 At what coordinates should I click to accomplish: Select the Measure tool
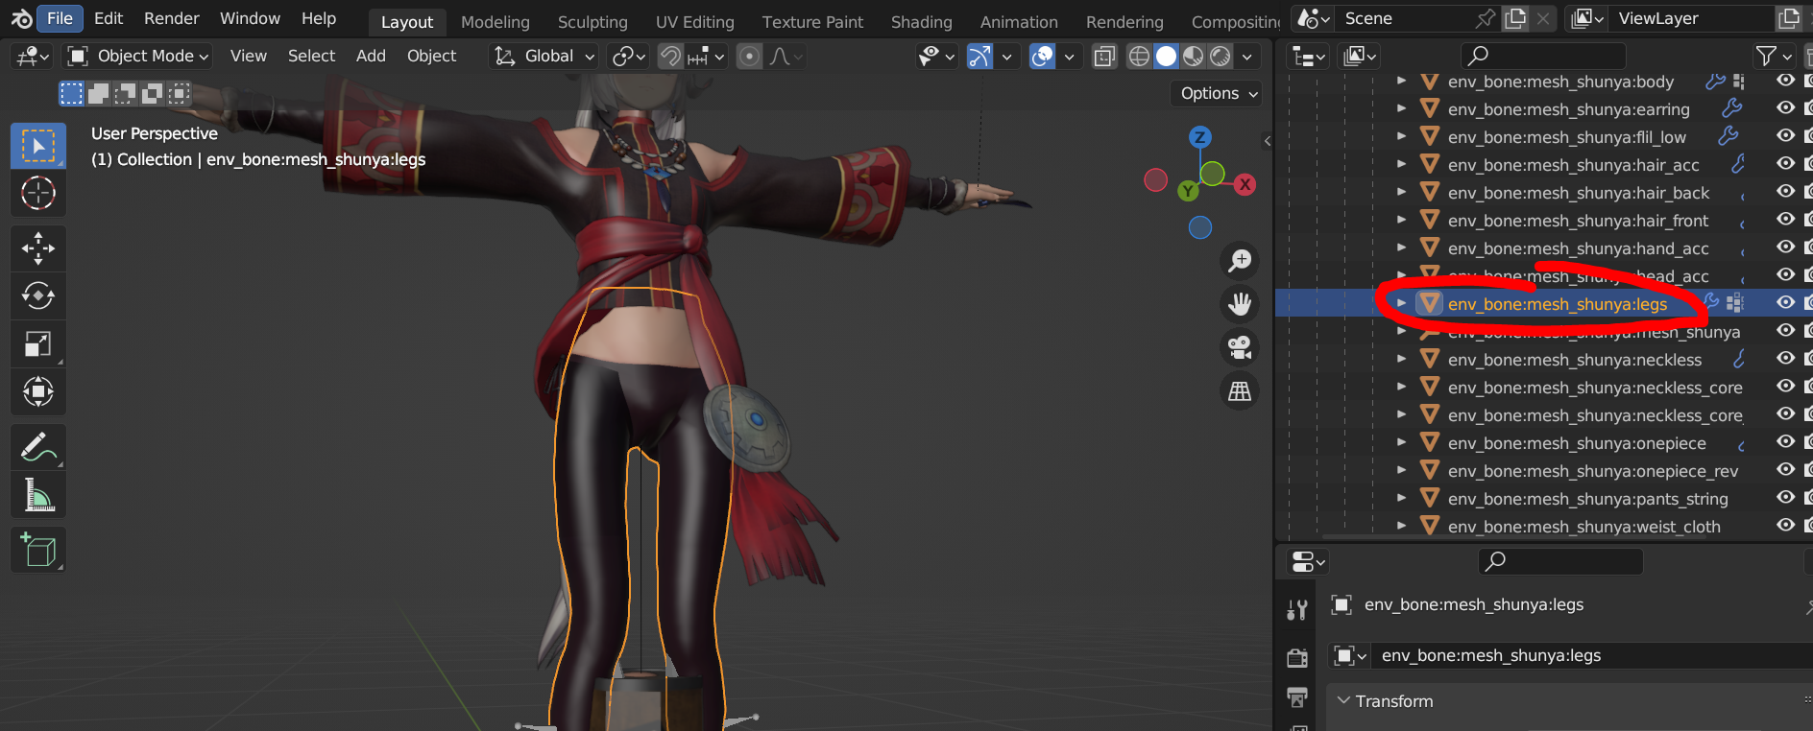tap(38, 495)
